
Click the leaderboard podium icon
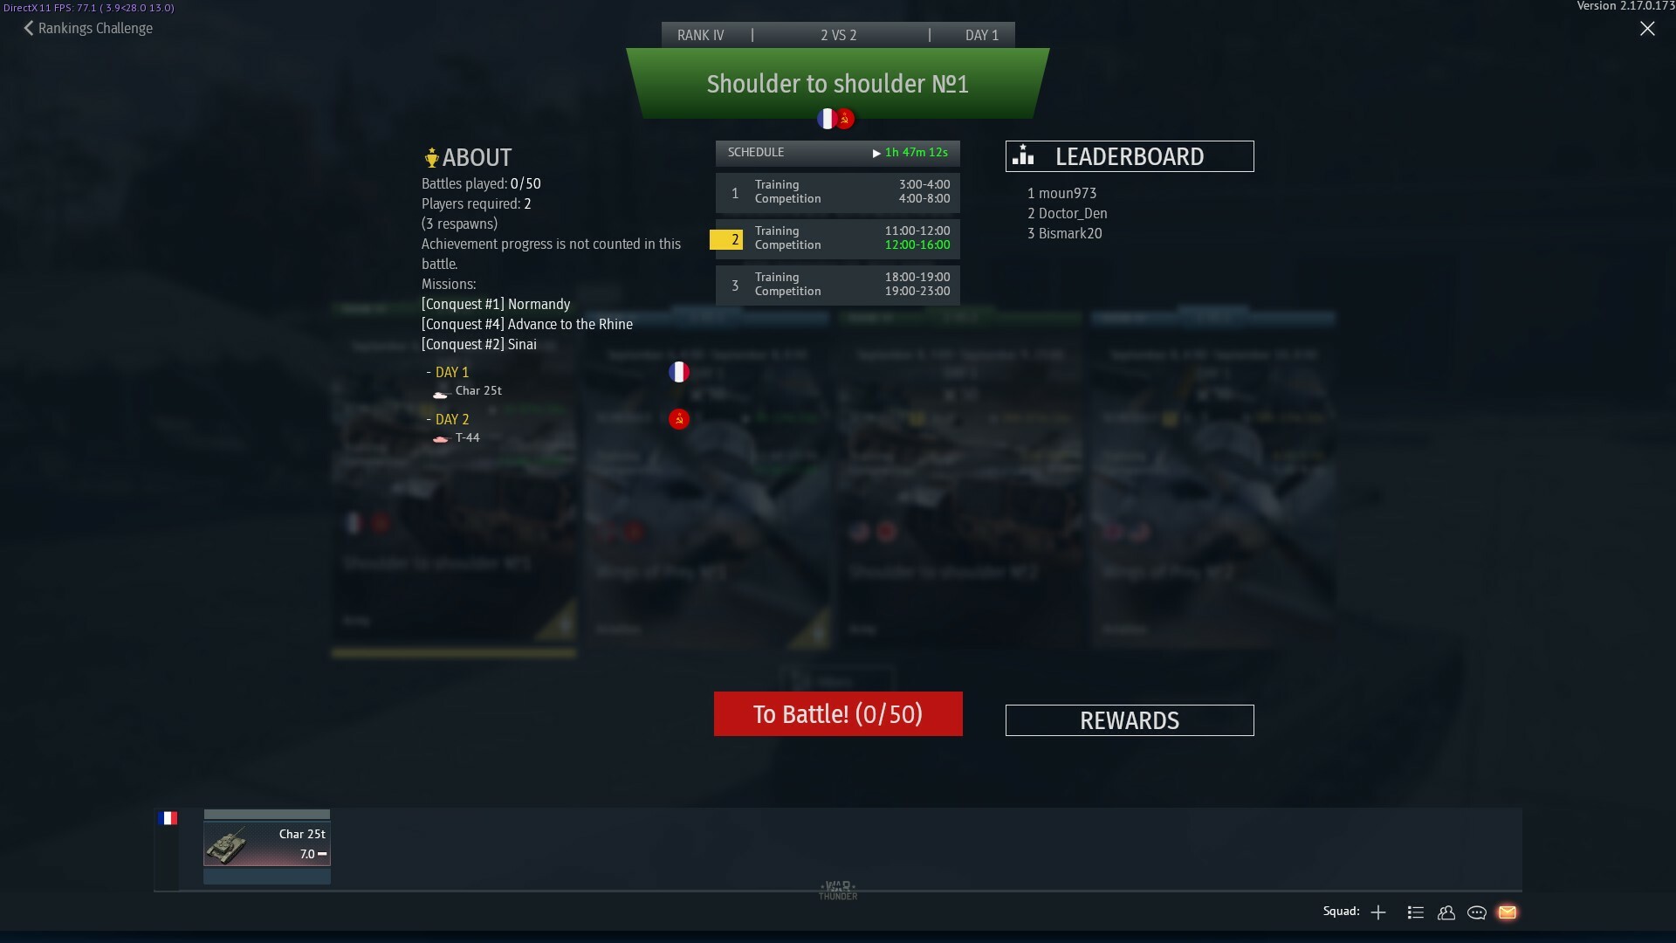(1023, 155)
